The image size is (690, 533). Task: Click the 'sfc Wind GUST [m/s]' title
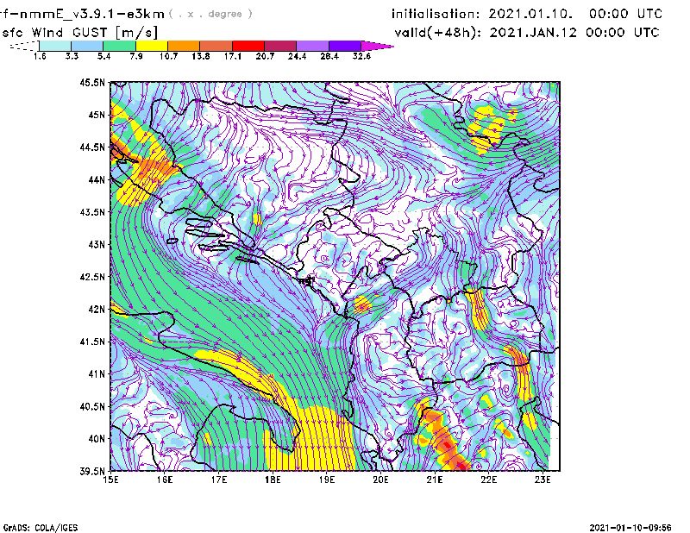pyautogui.click(x=79, y=33)
